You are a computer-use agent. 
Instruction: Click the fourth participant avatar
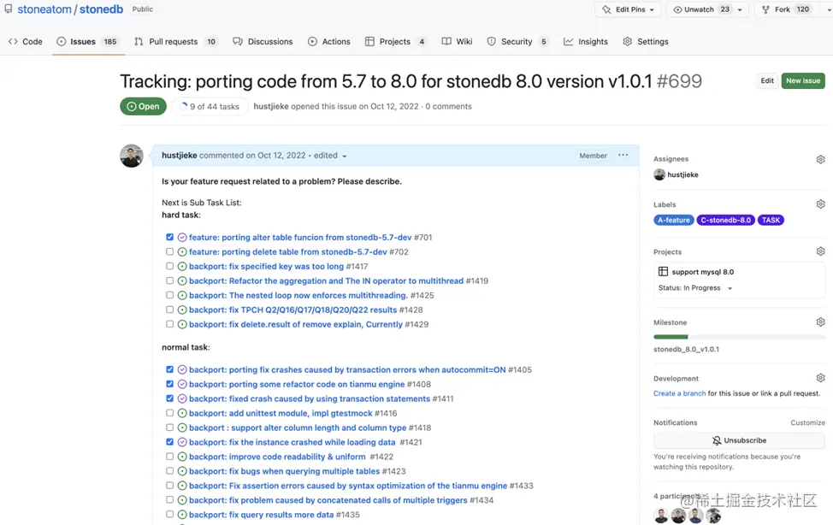pos(713,516)
